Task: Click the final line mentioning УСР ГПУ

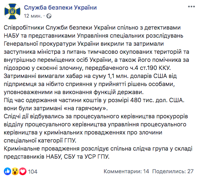Action: tap(57, 157)
